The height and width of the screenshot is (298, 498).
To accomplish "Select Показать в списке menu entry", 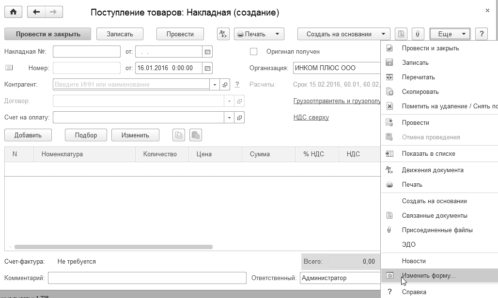I will point(439,154).
